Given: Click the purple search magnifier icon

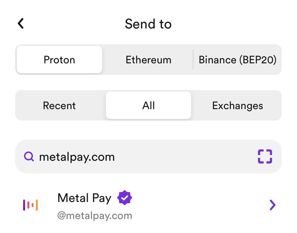Looking at the screenshot, I should pos(29,156).
